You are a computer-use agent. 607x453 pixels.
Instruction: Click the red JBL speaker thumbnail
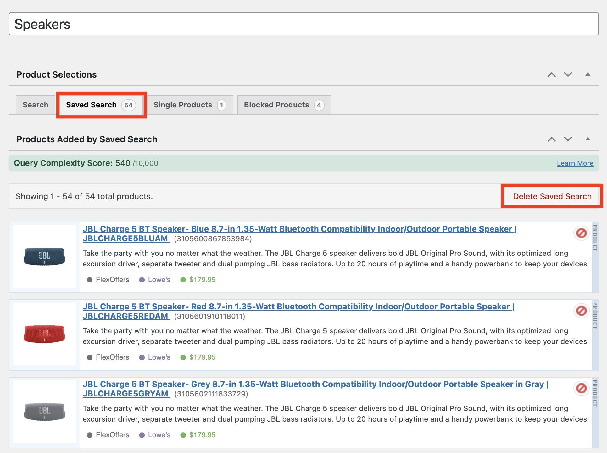pos(44,334)
